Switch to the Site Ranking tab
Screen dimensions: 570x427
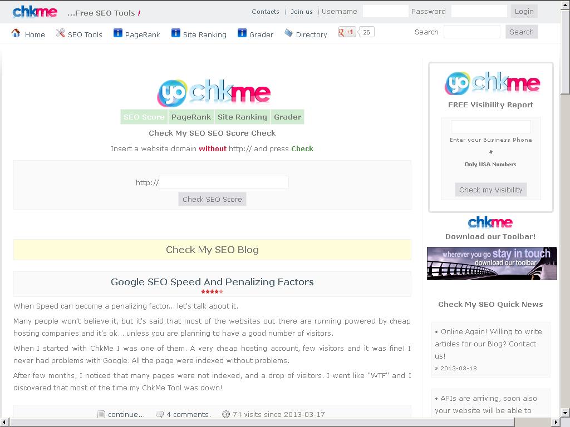(x=242, y=117)
